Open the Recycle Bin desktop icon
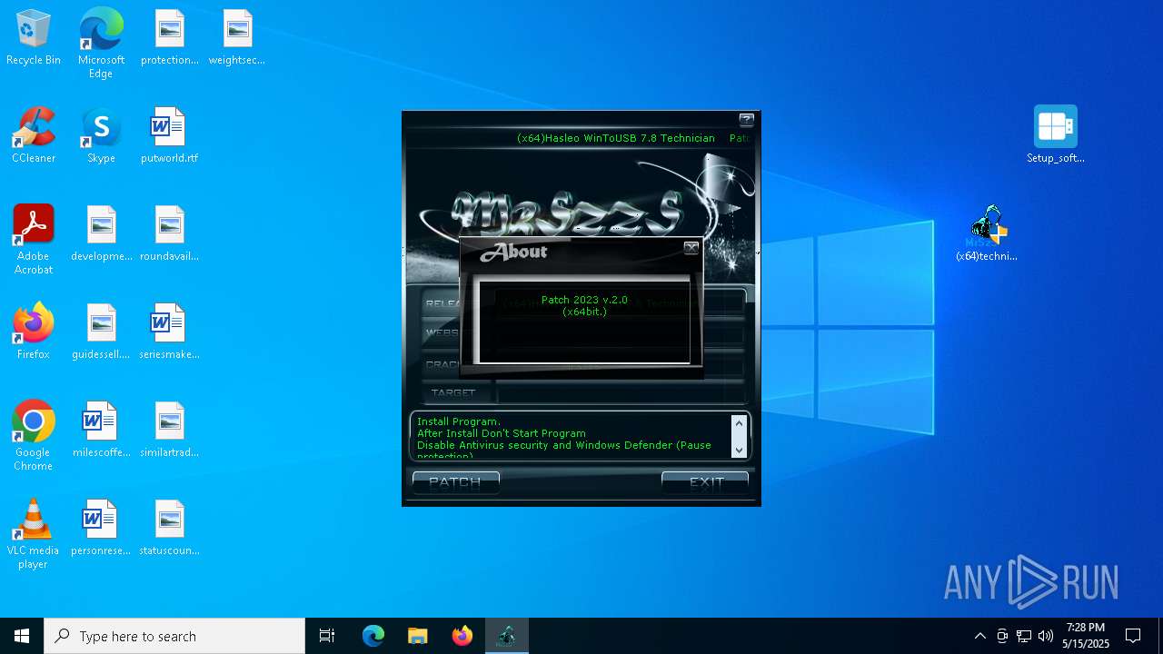The image size is (1163, 654). [34, 38]
